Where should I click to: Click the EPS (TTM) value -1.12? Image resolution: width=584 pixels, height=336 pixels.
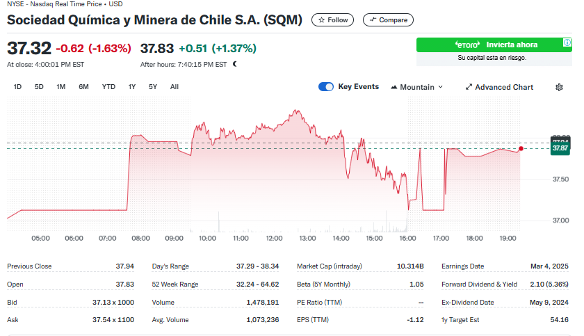(x=415, y=319)
